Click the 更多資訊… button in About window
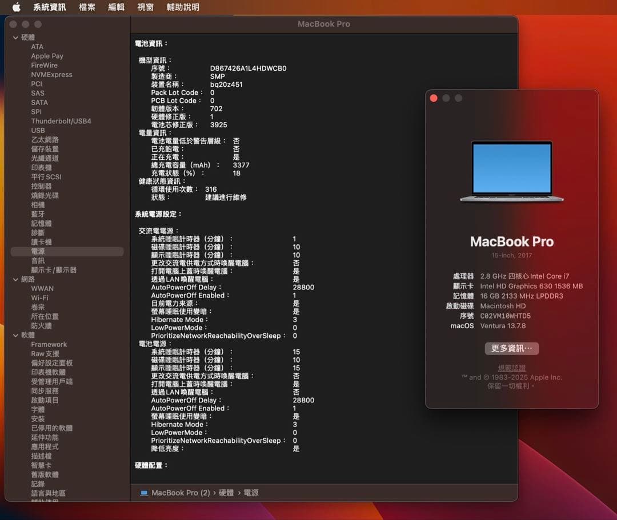Image resolution: width=617 pixels, height=520 pixels. coord(511,348)
